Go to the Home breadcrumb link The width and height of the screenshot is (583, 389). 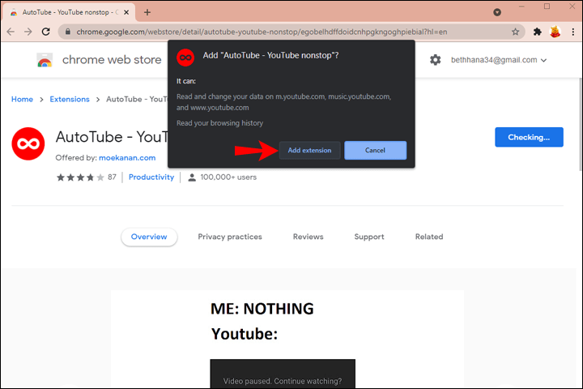tap(22, 99)
